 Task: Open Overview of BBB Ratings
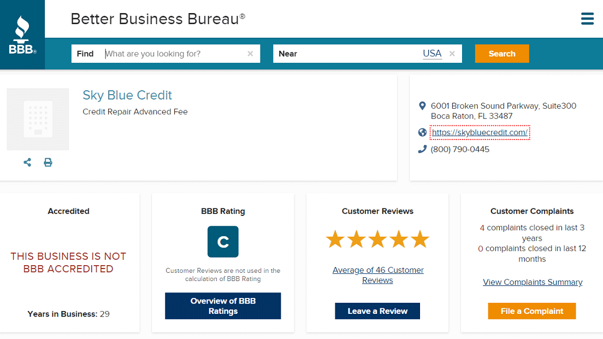click(223, 306)
